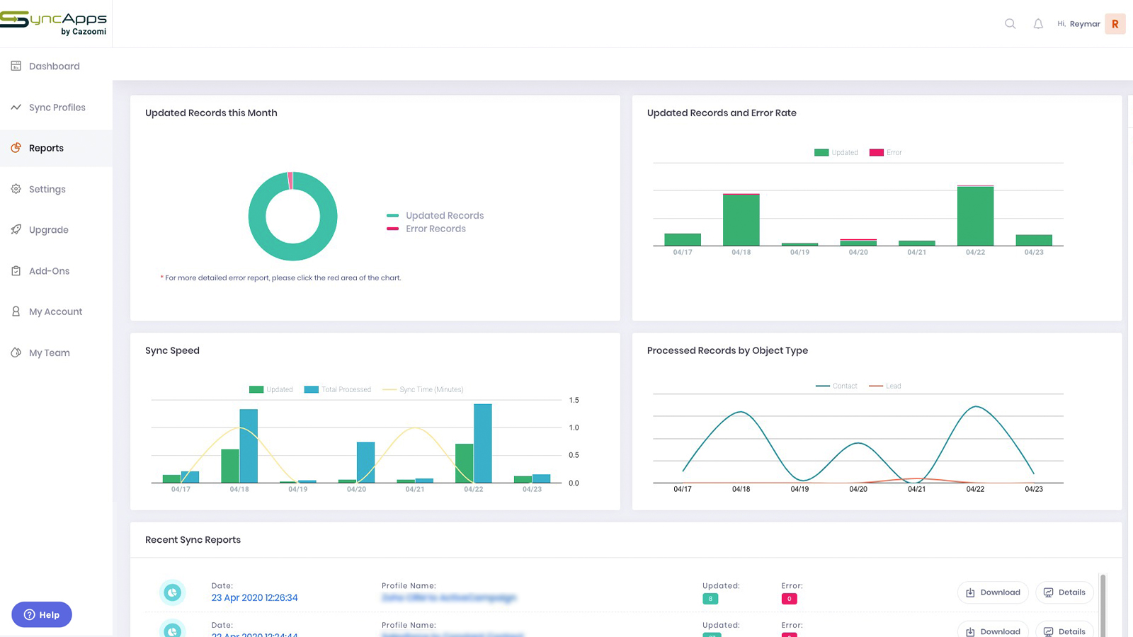
Task: Hide the Contact series legend
Action: pyautogui.click(x=836, y=386)
